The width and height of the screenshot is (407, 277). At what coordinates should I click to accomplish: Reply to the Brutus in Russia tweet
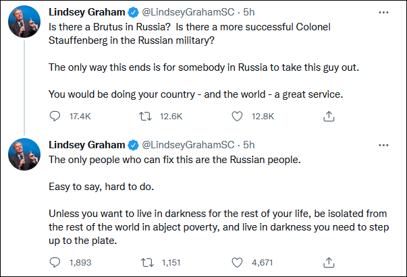pyautogui.click(x=55, y=117)
